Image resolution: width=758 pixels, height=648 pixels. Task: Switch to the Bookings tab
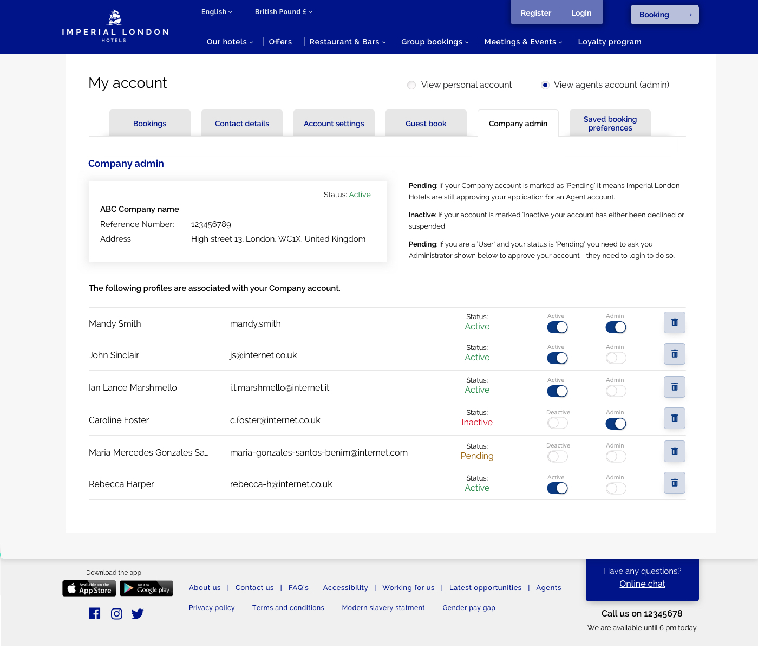coord(150,124)
